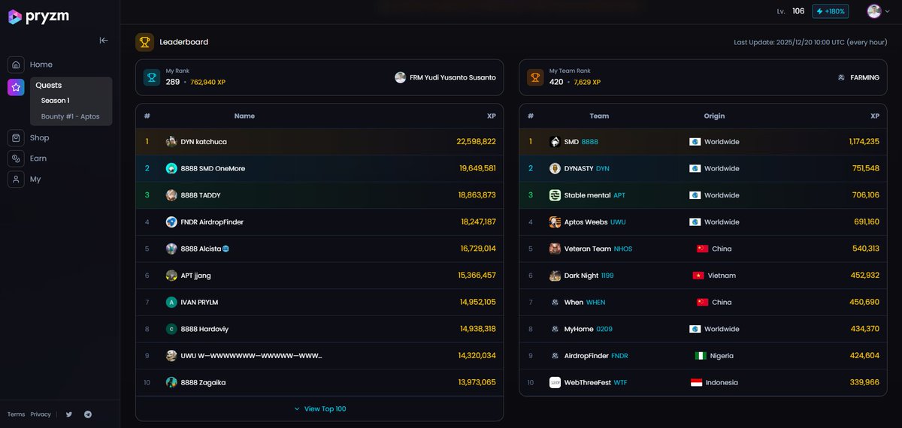The height and width of the screenshot is (428, 902).
Task: Click XP value 22,598,822
Action: [476, 142]
